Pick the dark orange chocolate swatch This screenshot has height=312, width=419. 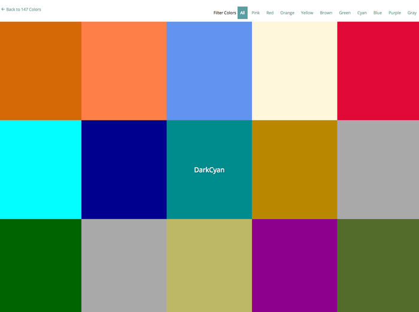tap(41, 71)
